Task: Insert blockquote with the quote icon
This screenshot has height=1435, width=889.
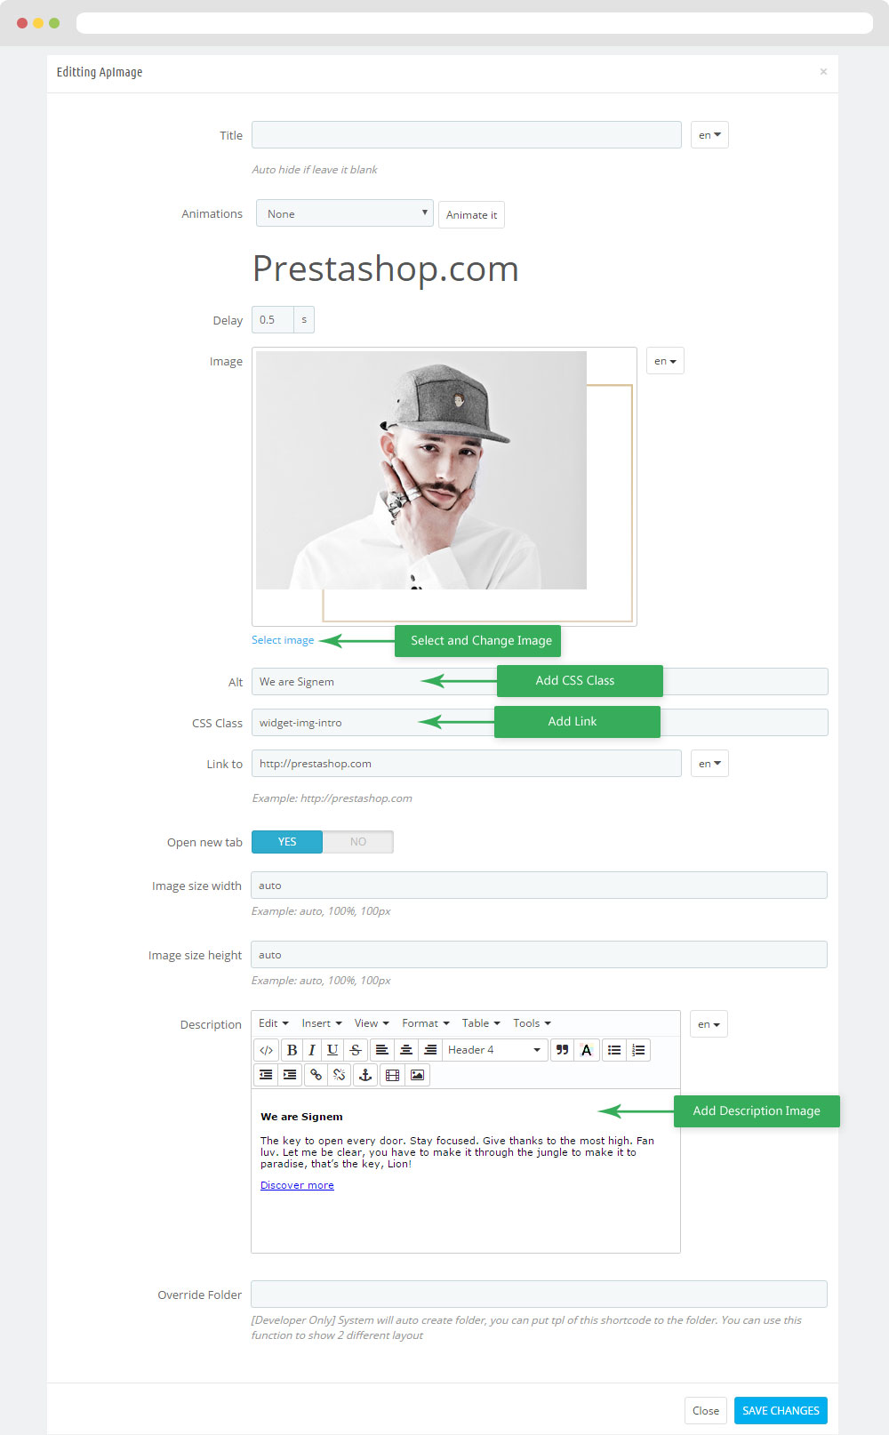Action: coord(562,1050)
